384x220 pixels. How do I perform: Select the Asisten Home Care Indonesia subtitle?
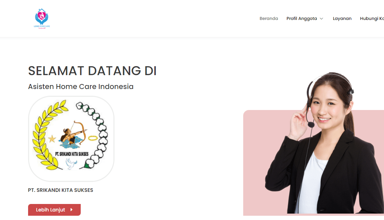81,87
